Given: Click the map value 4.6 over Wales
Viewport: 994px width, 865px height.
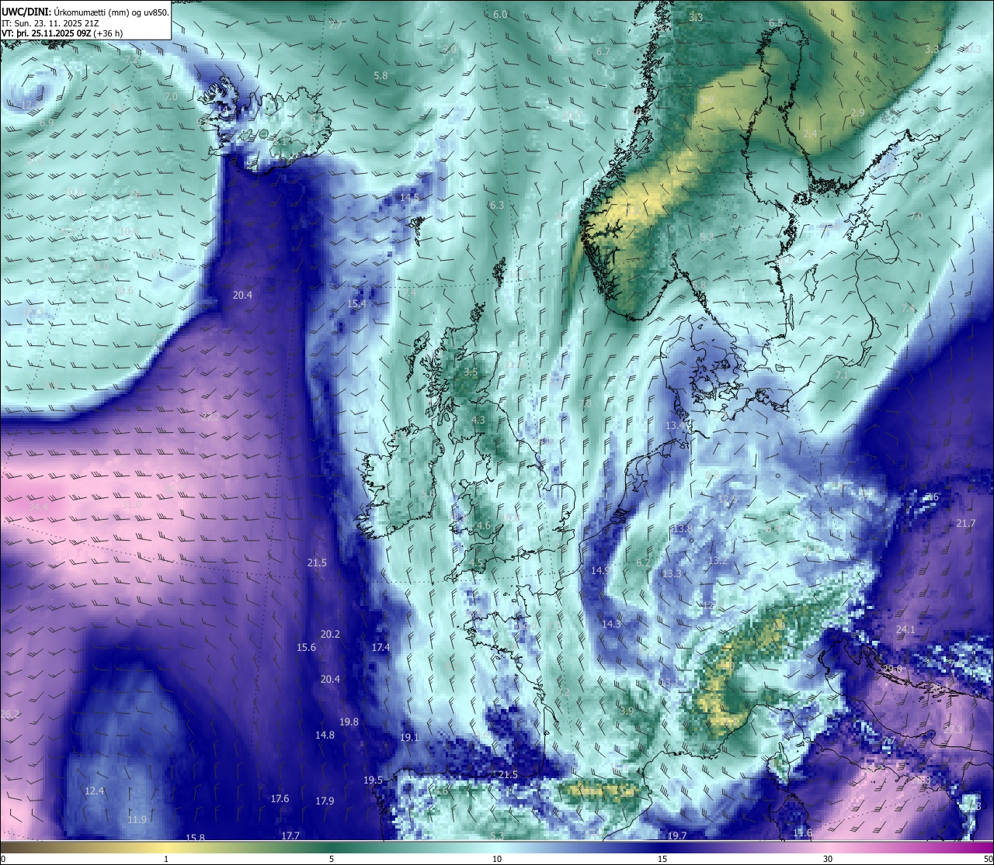Looking at the screenshot, I should [483, 526].
